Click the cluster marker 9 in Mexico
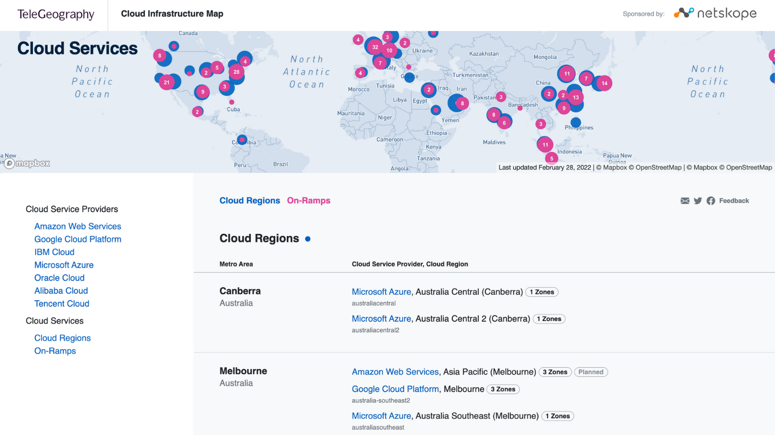The image size is (775, 435). 202,92
